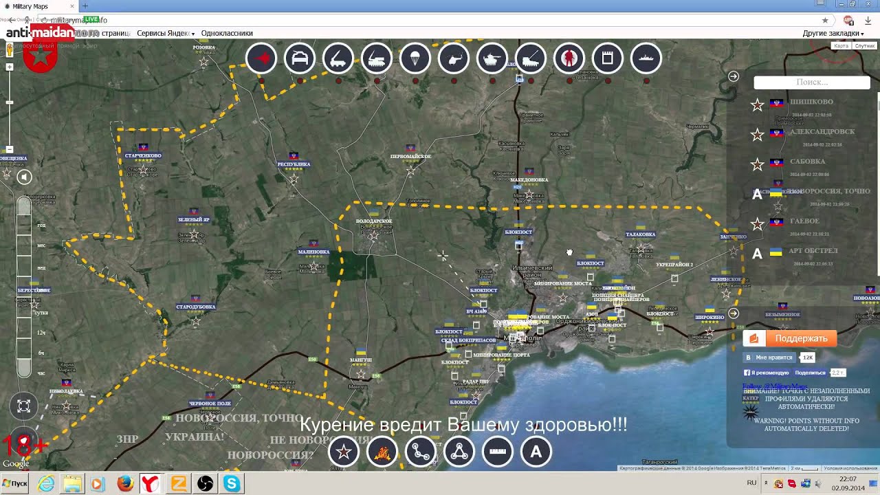Select the checkpoint fortress icon
The height and width of the screenshot is (495, 880).
[608, 58]
